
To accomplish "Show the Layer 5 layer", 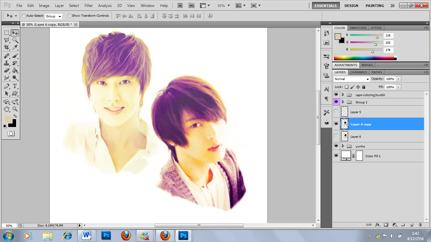I will pos(336,112).
